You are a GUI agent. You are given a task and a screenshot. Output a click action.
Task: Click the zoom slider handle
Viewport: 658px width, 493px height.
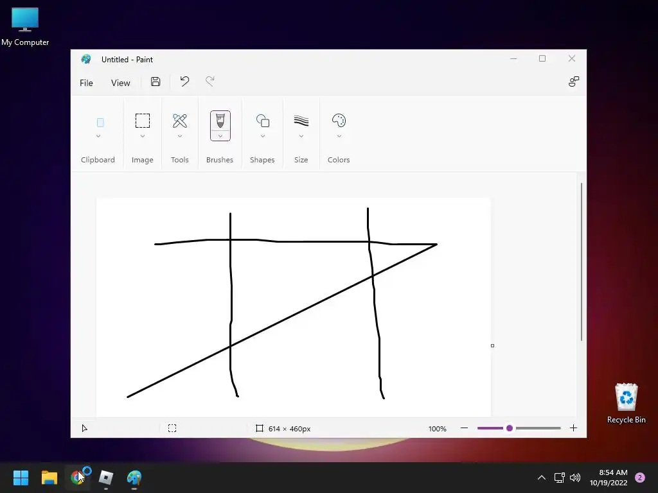coord(510,428)
